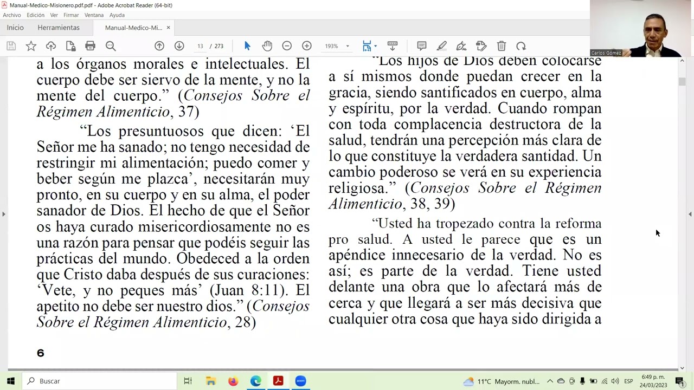Open the find text magnifier

click(111, 46)
